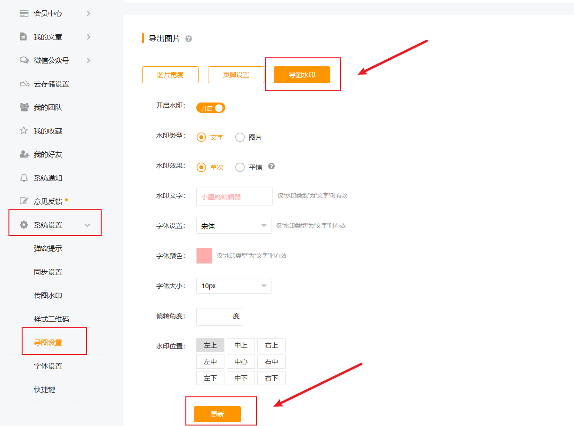
Task: Click the member center card icon
Action: (x=24, y=14)
